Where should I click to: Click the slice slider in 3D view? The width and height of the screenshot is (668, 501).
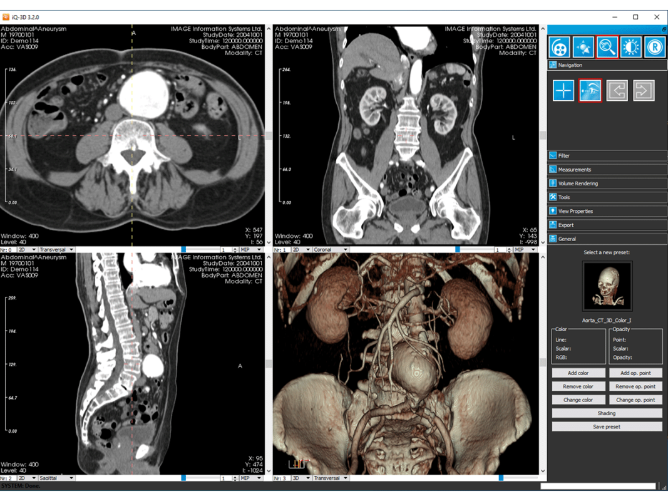[501, 478]
